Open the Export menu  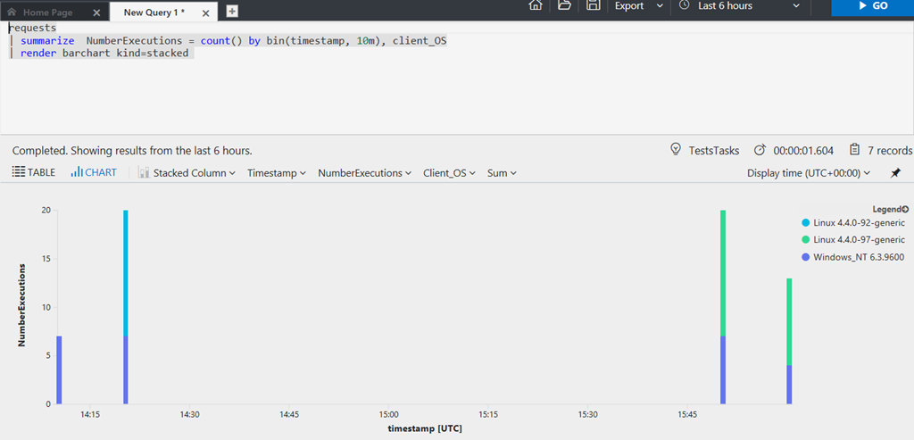638,6
